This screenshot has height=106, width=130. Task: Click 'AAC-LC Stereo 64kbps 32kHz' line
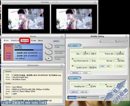click(x=24, y=91)
